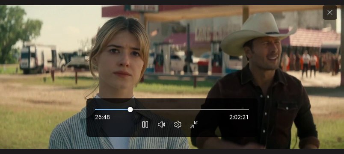The image size is (344, 154).
Task: Click the total duration 2:02:21
Action: (239, 117)
